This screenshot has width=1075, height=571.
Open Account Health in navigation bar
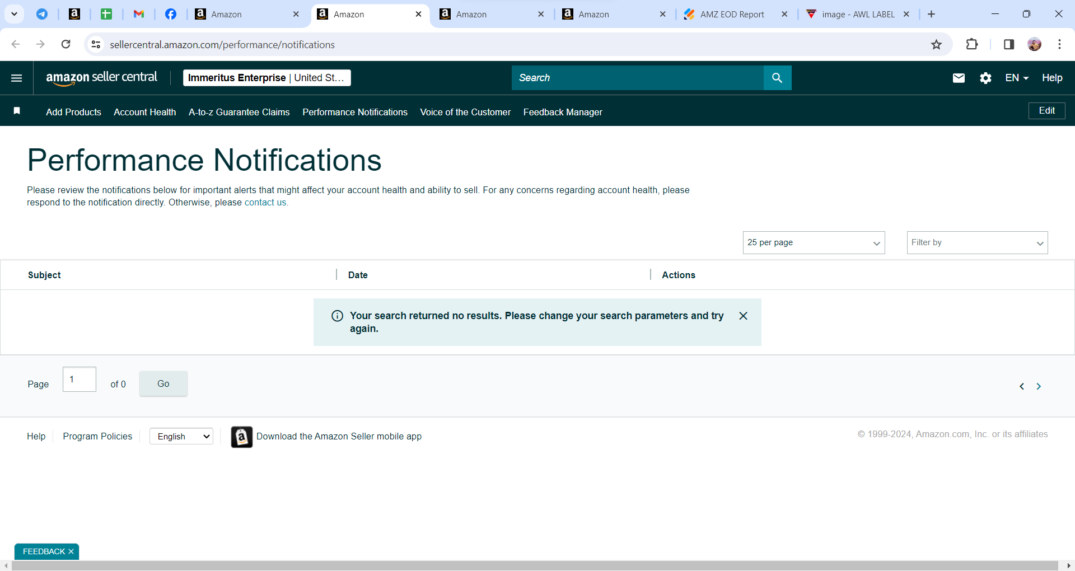click(x=145, y=112)
